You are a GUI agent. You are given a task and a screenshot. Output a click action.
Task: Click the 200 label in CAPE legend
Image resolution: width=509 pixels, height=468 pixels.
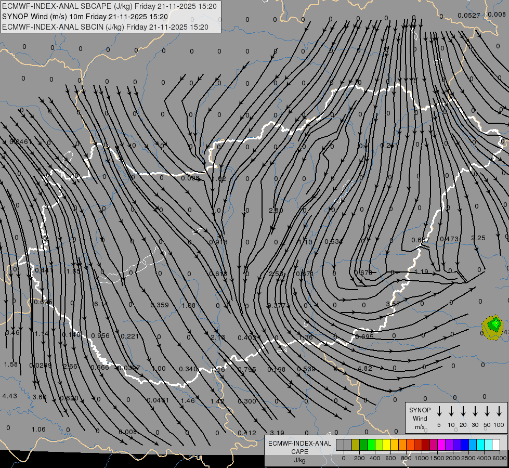359,458
